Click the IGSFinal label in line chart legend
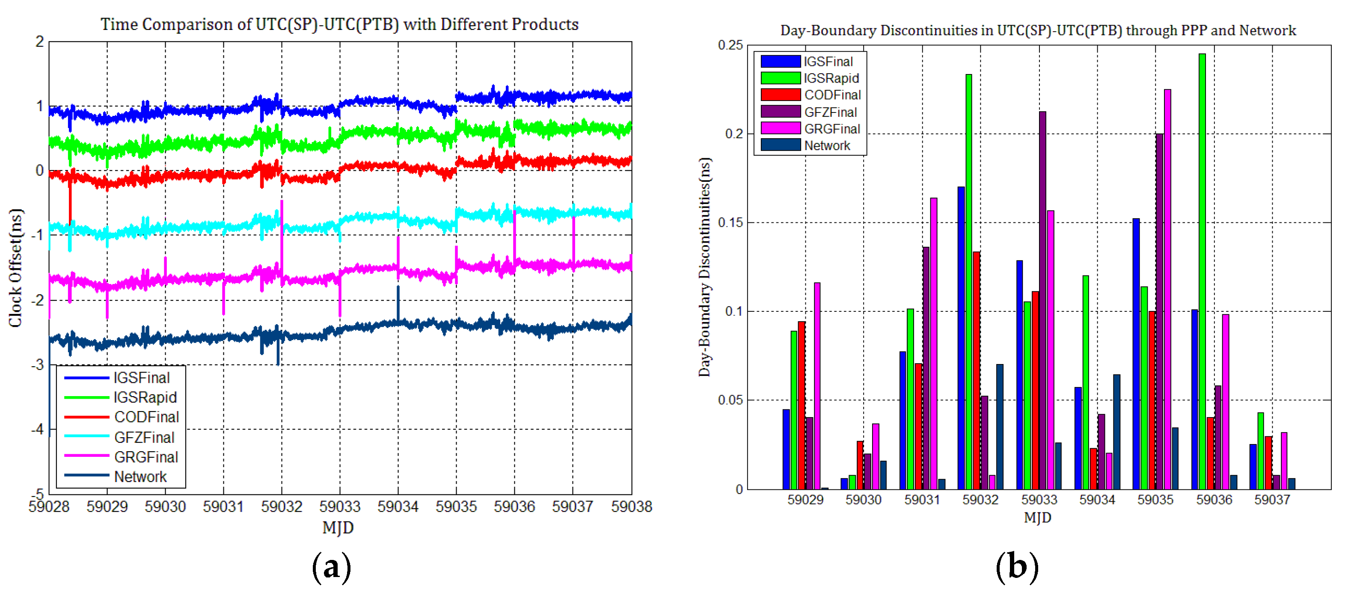 (x=142, y=377)
